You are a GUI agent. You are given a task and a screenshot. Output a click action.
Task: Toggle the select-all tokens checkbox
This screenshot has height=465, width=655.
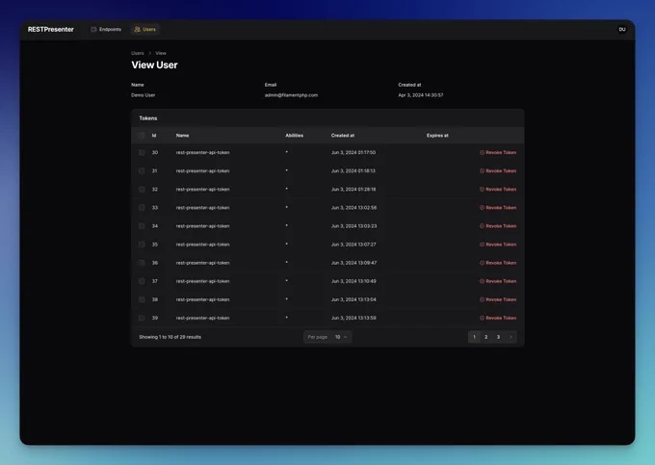[142, 135]
